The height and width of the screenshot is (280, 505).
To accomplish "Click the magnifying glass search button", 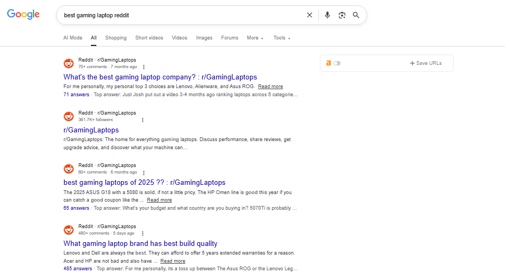I will click(x=356, y=15).
